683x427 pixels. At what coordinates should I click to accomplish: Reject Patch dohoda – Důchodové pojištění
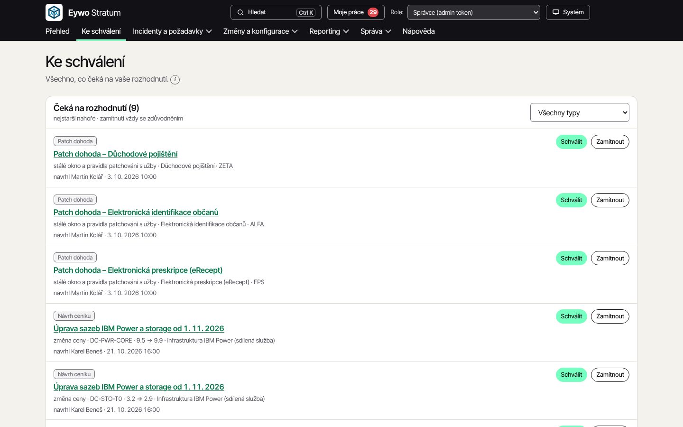610,142
